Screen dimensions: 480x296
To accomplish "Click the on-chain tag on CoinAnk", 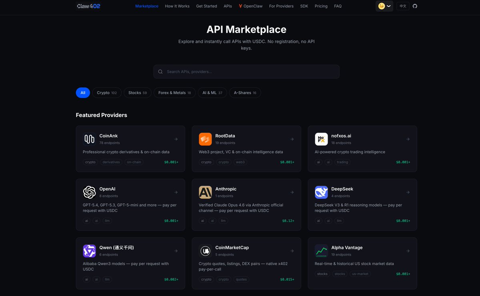I will pyautogui.click(x=134, y=162).
